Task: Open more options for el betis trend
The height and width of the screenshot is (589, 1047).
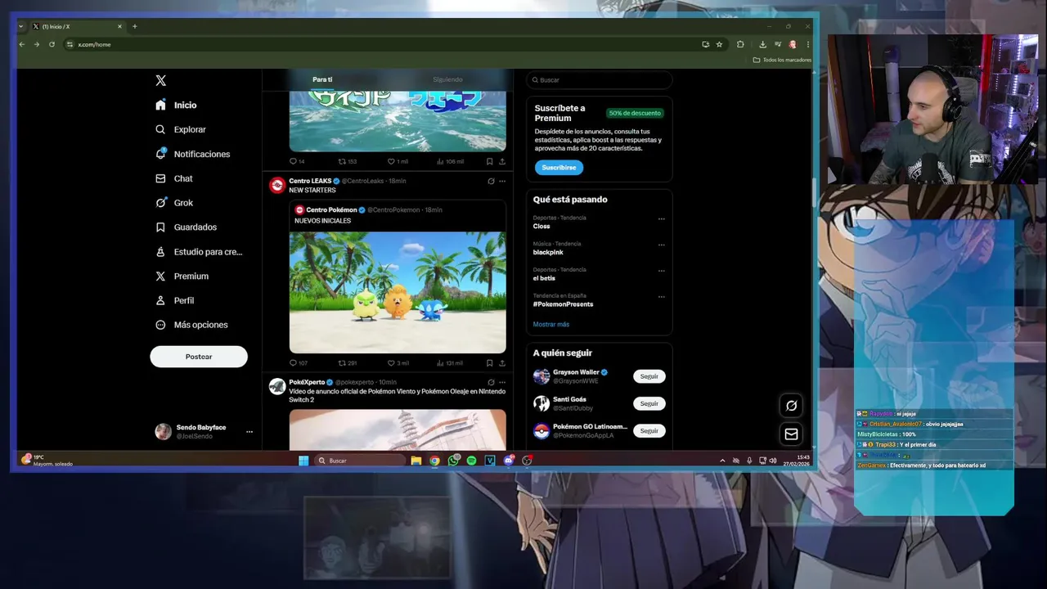Action: (662, 271)
